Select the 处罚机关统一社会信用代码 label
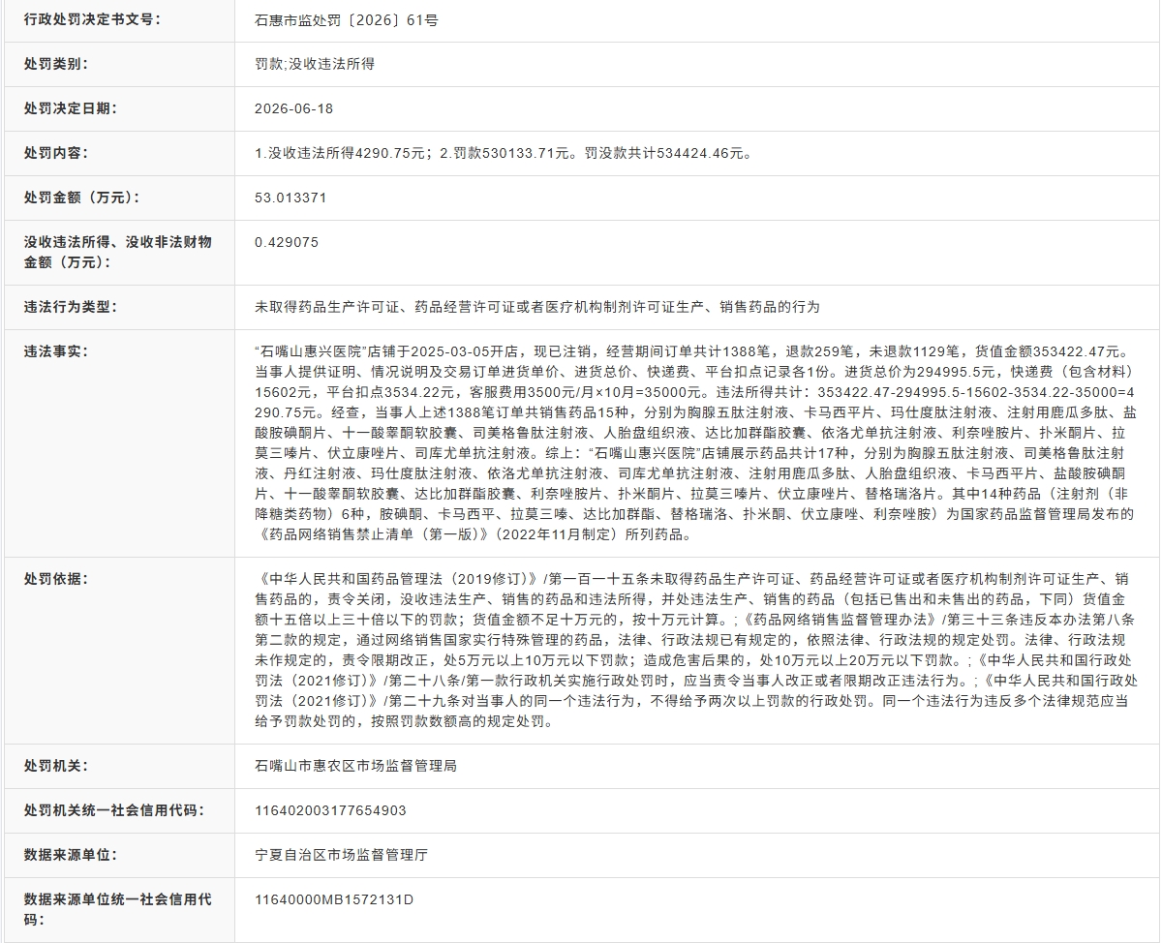This screenshot has height=943, width=1162. coord(114,810)
